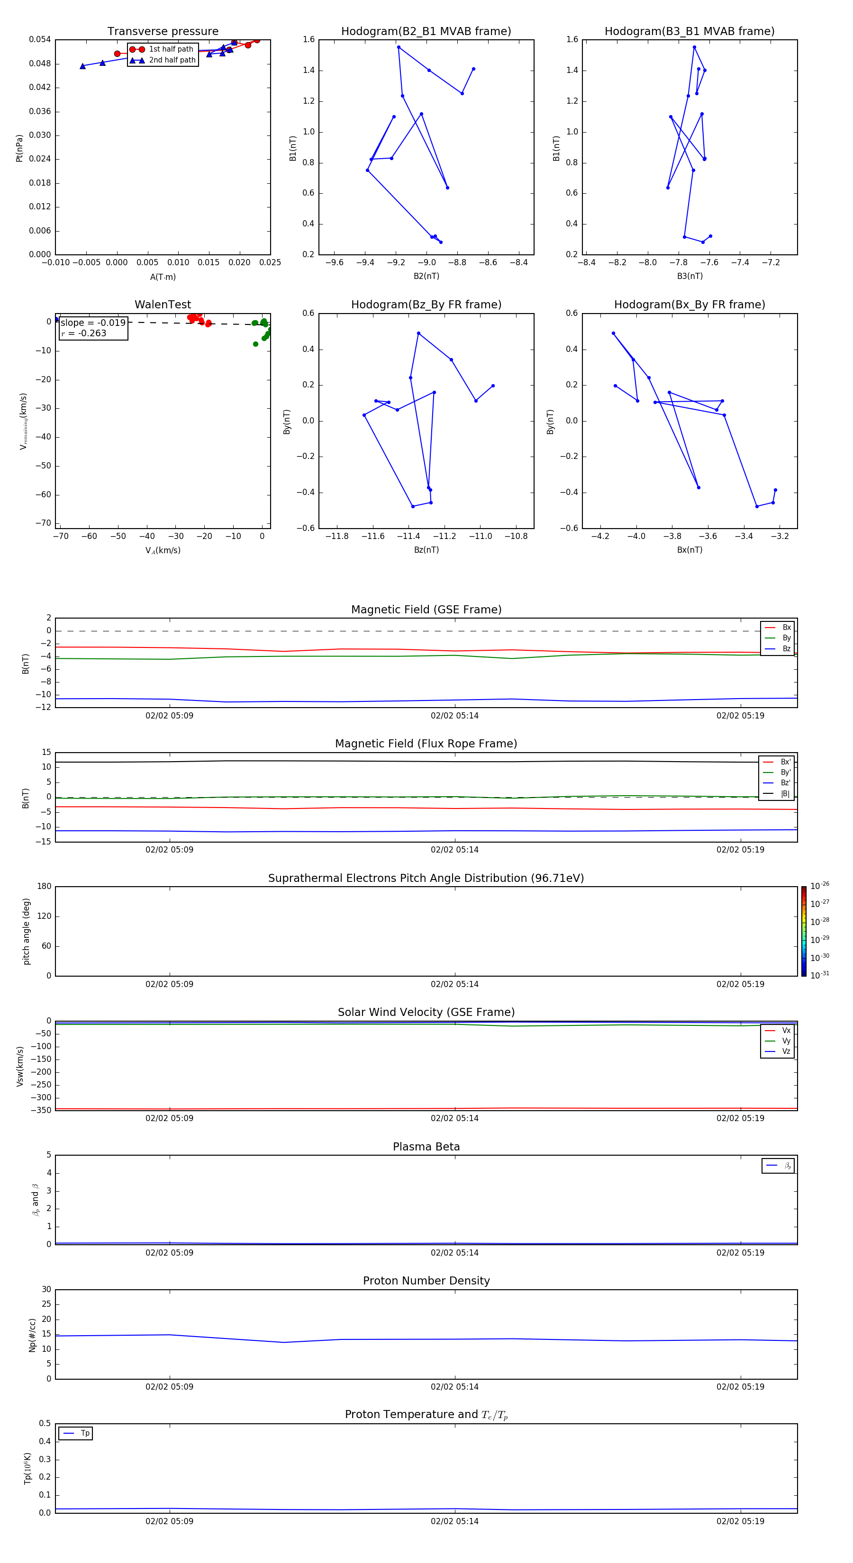Click the "Solar Wind Velocity (GSE Frame)" title
This screenshot has width=853, height=1563.
click(426, 1012)
